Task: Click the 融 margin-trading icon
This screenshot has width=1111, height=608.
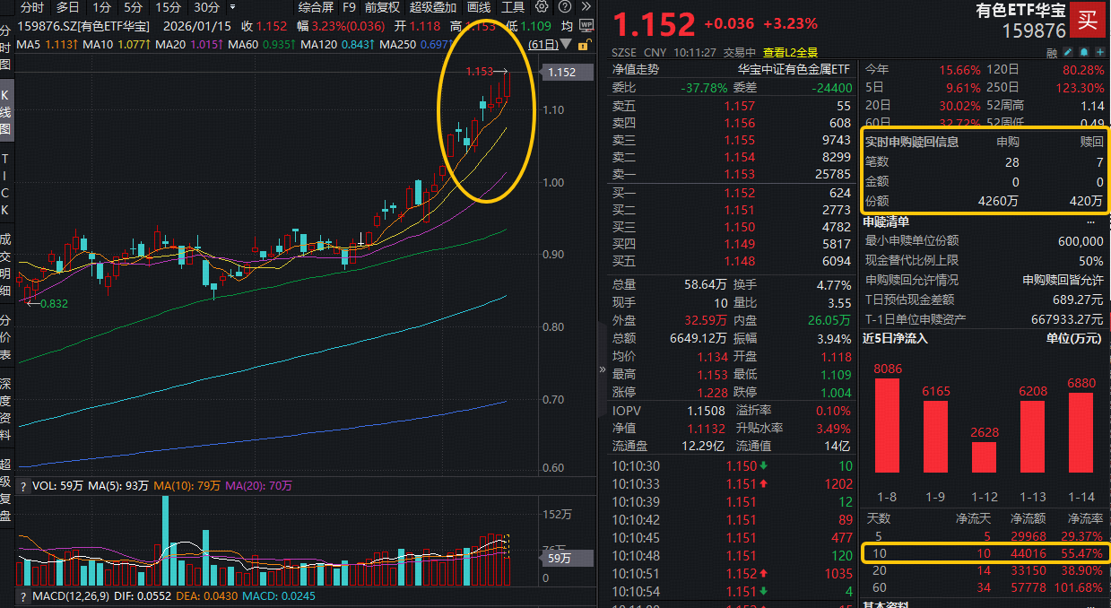Action: pos(1051,53)
